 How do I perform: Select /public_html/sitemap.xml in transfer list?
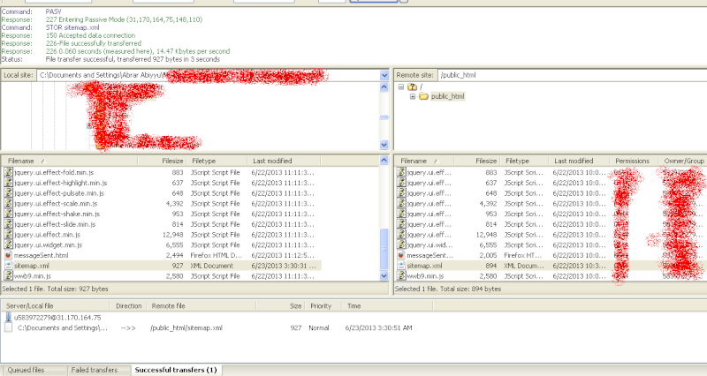point(186,327)
